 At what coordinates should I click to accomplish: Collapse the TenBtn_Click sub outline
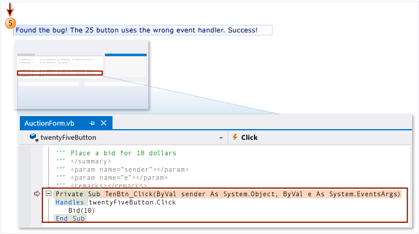[x=48, y=194]
